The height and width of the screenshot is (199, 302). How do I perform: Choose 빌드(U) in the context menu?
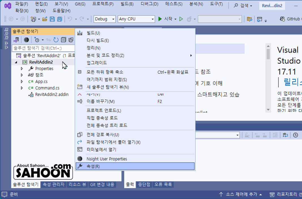(x=135, y=33)
